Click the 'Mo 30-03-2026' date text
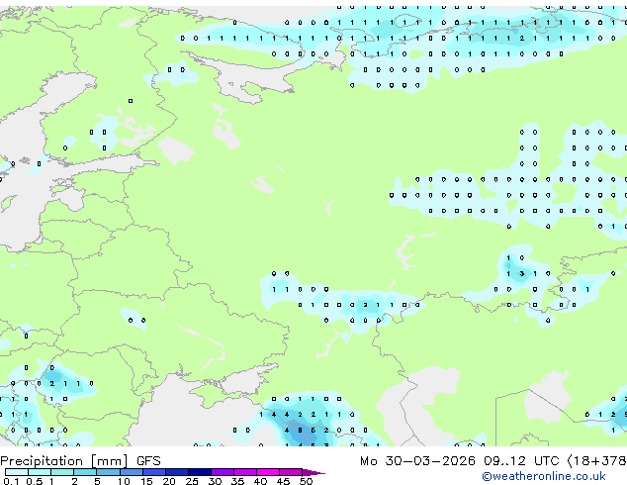The image size is (627, 485). click(417, 461)
